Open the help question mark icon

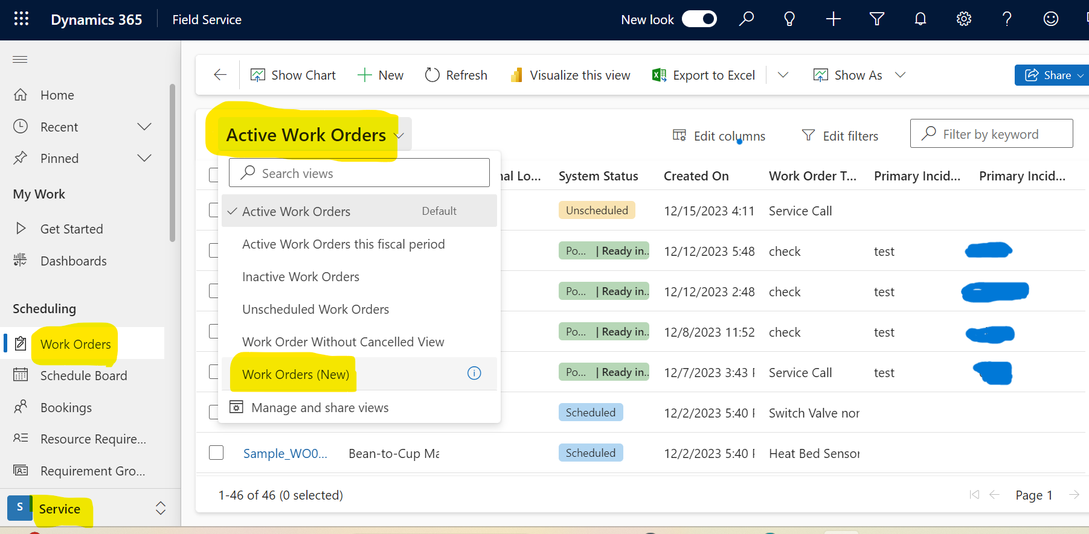[x=1007, y=19]
